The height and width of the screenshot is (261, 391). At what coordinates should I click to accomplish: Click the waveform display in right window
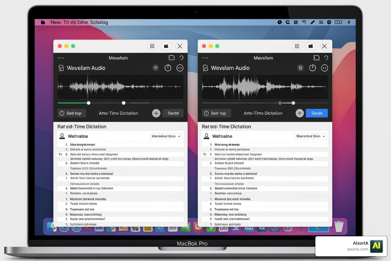(265, 87)
